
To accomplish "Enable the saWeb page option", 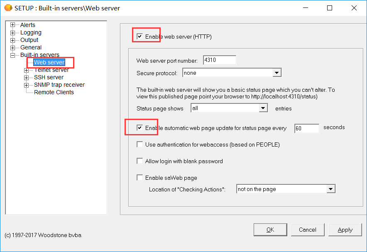I will (x=140, y=177).
